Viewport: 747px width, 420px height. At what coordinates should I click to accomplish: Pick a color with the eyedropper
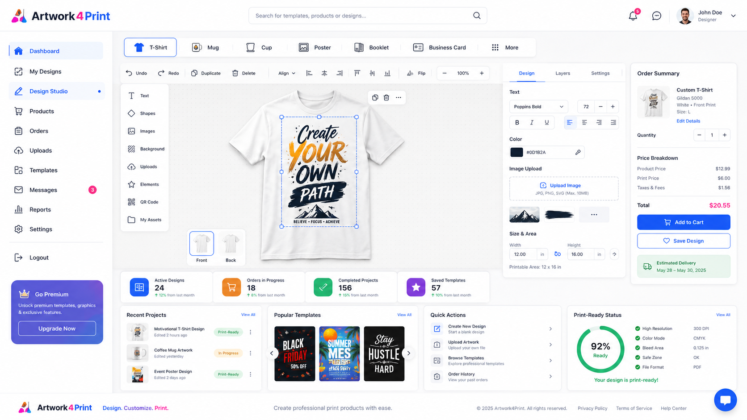(578, 152)
